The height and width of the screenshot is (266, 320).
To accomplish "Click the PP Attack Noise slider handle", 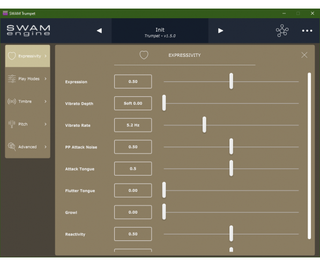I will (231, 147).
